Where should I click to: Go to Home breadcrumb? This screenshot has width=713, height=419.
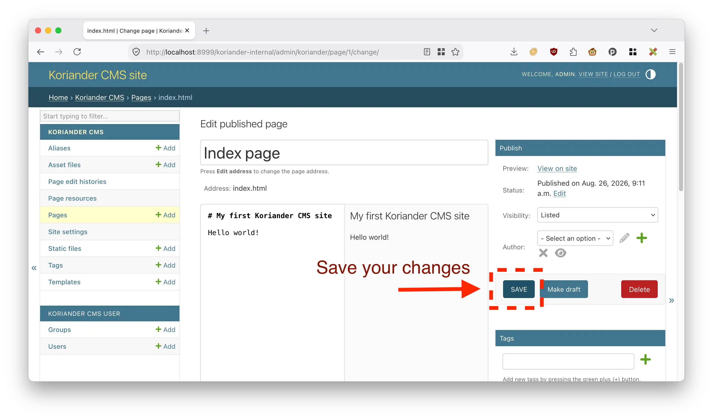(x=58, y=97)
